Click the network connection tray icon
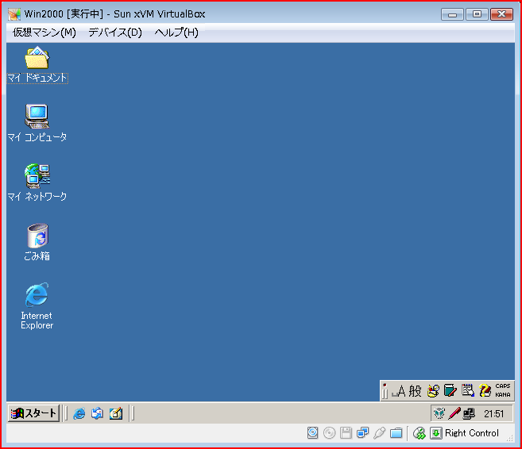Image resolution: width=522 pixels, height=449 pixels. pos(469,413)
